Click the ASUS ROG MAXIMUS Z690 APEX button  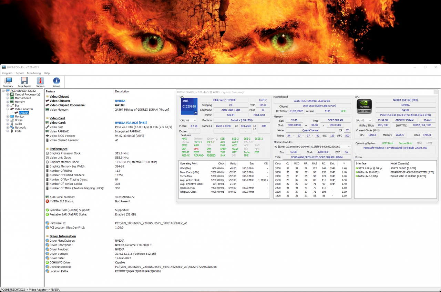[312, 101]
